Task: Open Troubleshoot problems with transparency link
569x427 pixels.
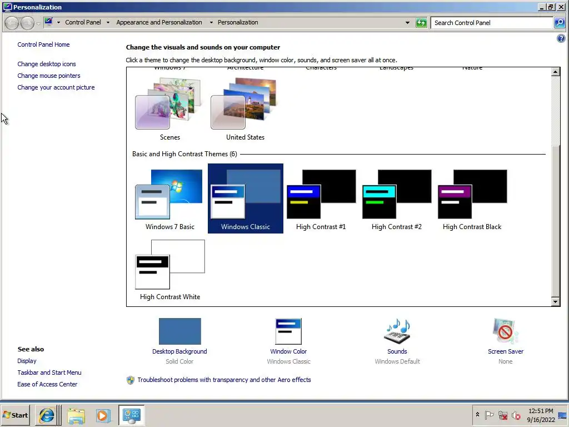Action: [x=224, y=380]
